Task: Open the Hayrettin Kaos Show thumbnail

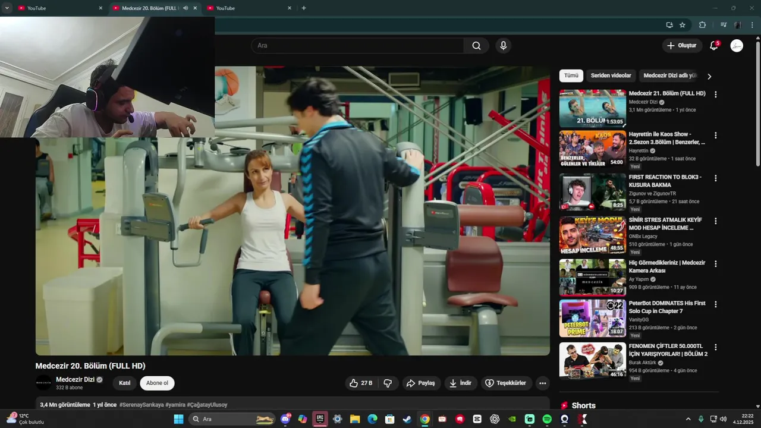Action: click(592, 149)
